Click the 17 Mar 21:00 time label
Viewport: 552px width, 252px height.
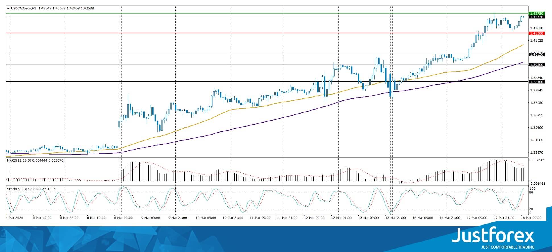coord(504,218)
